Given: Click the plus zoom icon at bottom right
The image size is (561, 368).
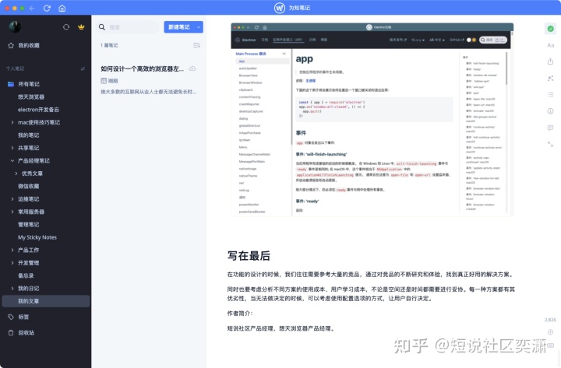Looking at the screenshot, I should pyautogui.click(x=551, y=332).
